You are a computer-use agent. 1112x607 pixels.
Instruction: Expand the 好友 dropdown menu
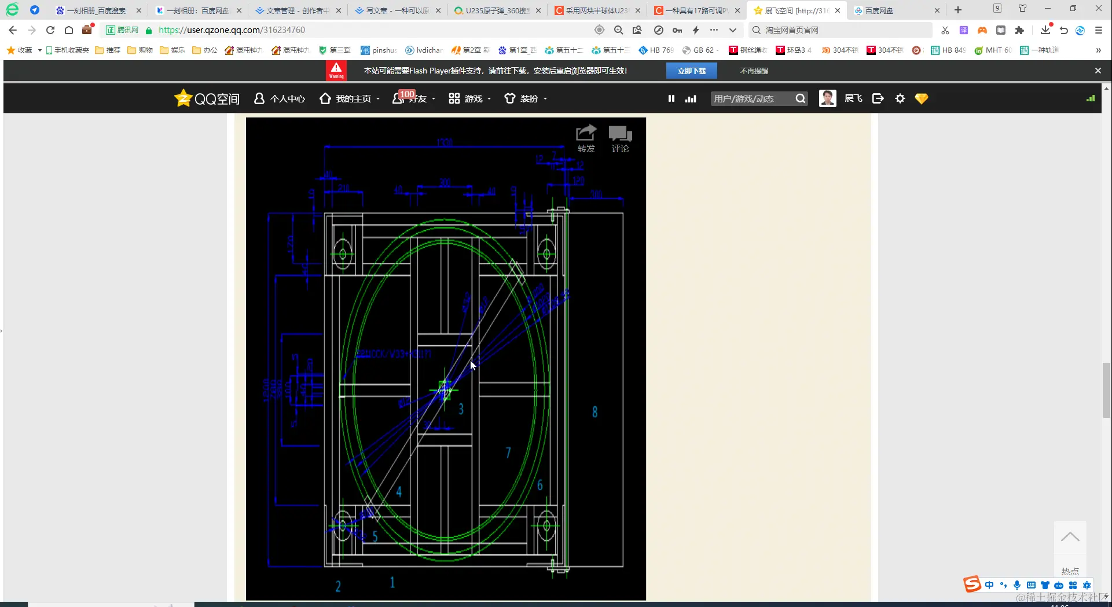434,99
